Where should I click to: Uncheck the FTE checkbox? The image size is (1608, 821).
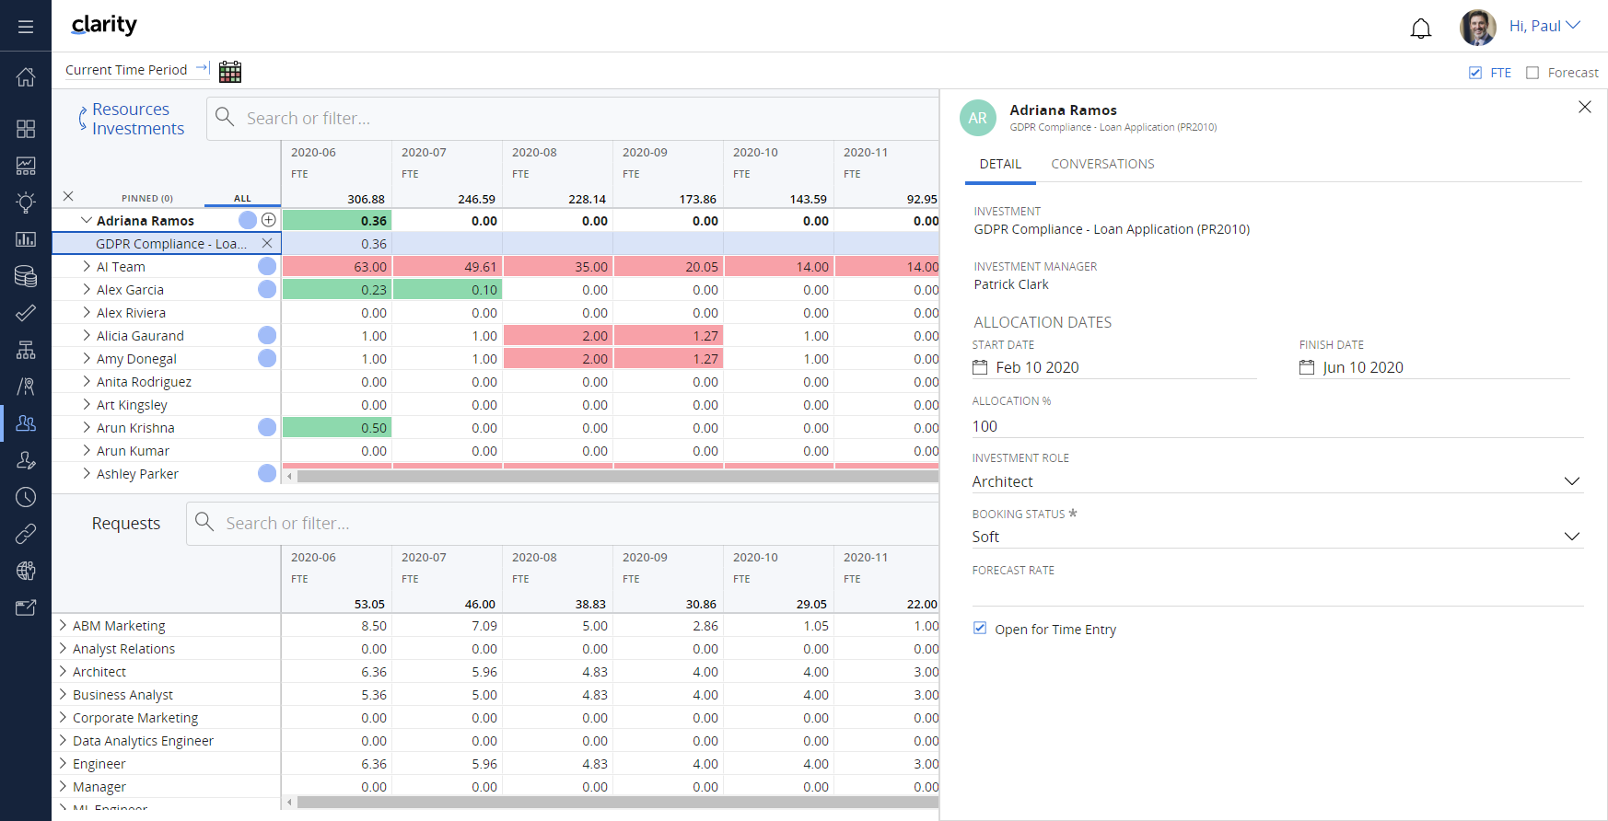(1475, 73)
